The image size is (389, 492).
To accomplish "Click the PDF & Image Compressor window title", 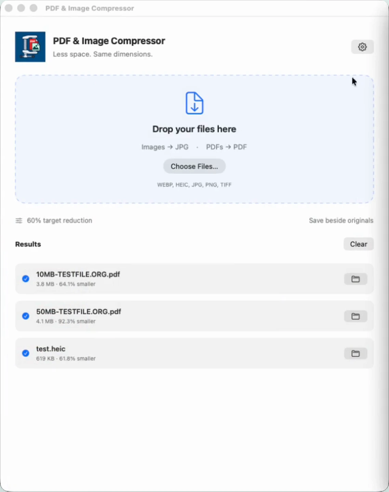I will (90, 8).
